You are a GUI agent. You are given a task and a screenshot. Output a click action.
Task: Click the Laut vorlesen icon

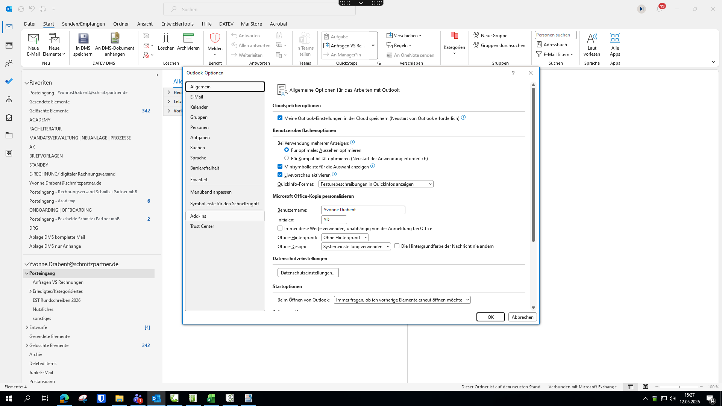click(x=592, y=38)
